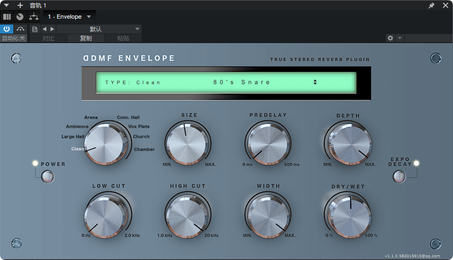The height and width of the screenshot is (260, 453).
Task: Click the POWER indicator LED
Action: pyautogui.click(x=35, y=164)
